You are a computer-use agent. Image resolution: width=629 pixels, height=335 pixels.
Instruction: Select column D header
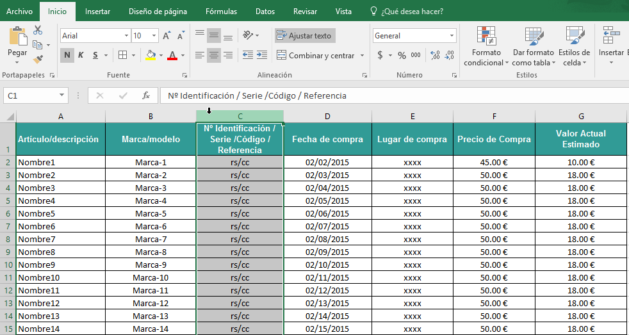[328, 117]
